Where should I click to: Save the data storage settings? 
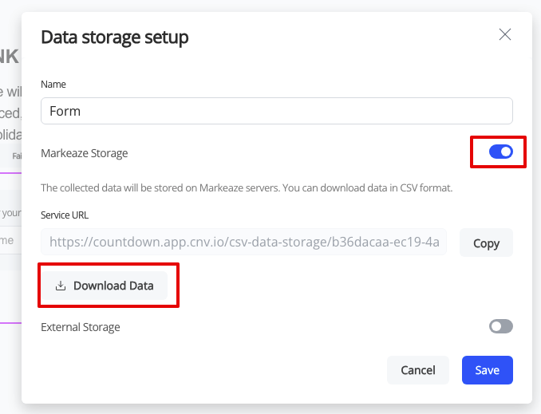click(x=488, y=370)
